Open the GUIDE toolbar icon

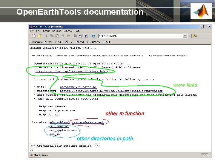pos(81,36)
